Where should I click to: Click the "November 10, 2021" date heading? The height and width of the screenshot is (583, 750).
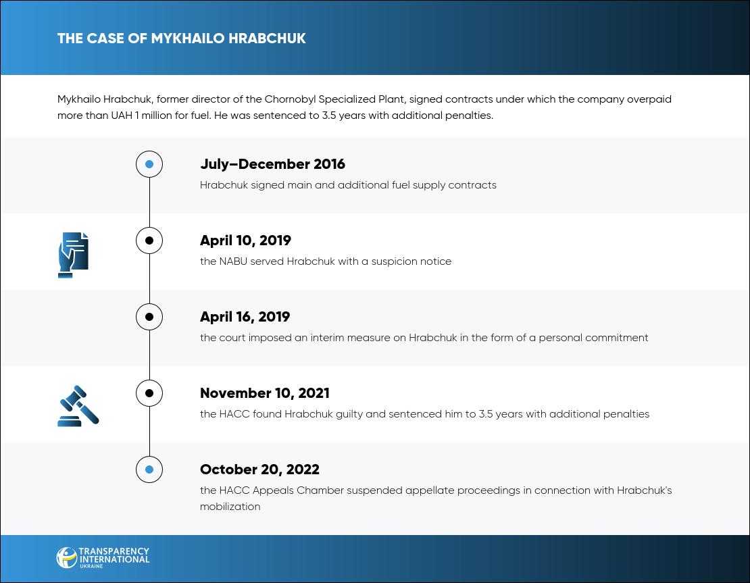tap(265, 393)
